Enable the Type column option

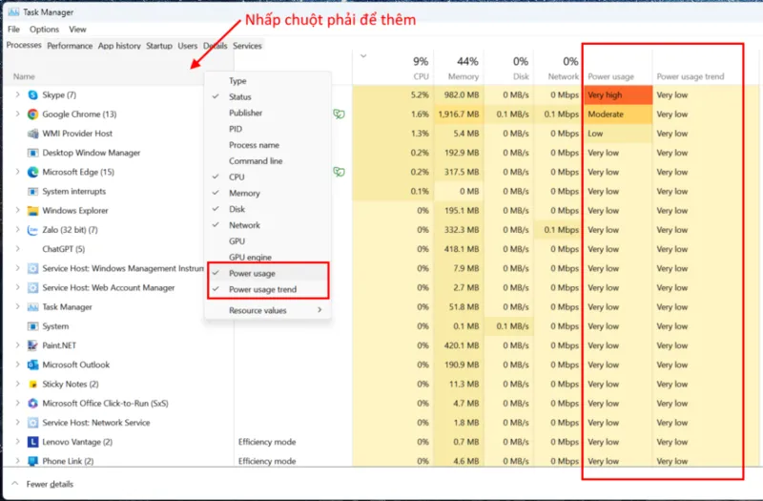[268, 81]
